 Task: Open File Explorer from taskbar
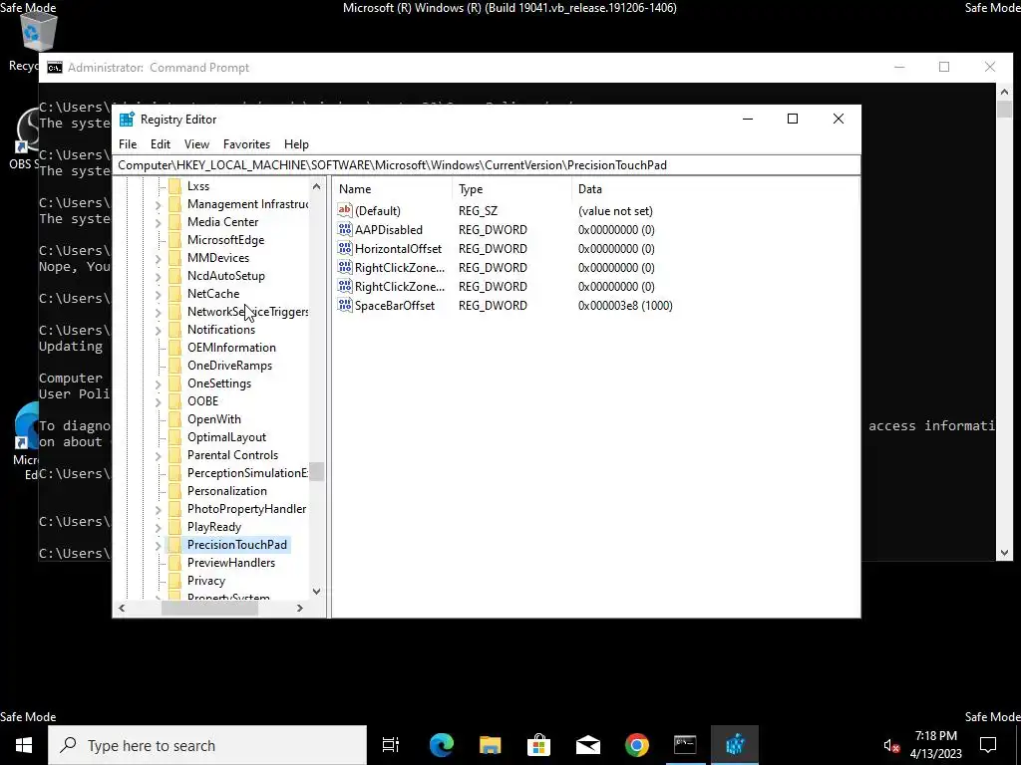(x=490, y=745)
